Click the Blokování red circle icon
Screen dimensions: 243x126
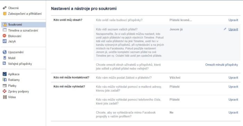click(x=5, y=36)
